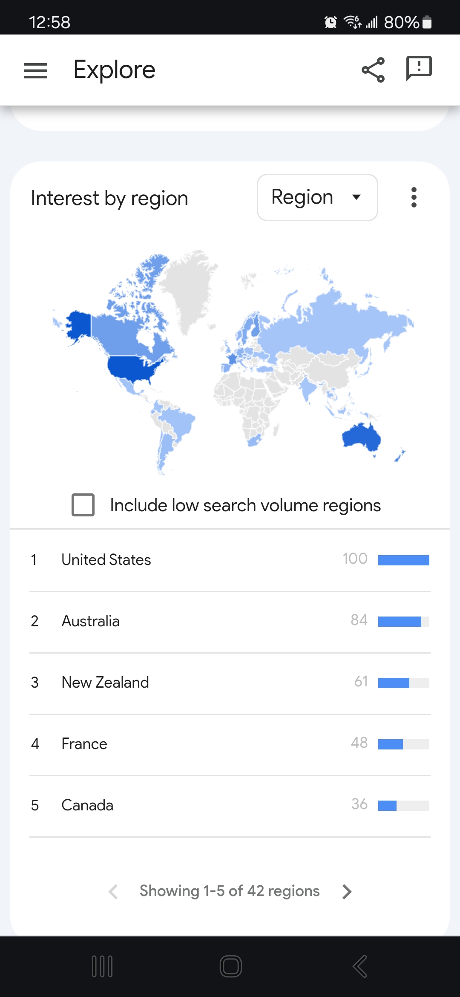Screen dimensions: 460x997
Task: Select Australia in region list
Action: pyautogui.click(x=90, y=621)
